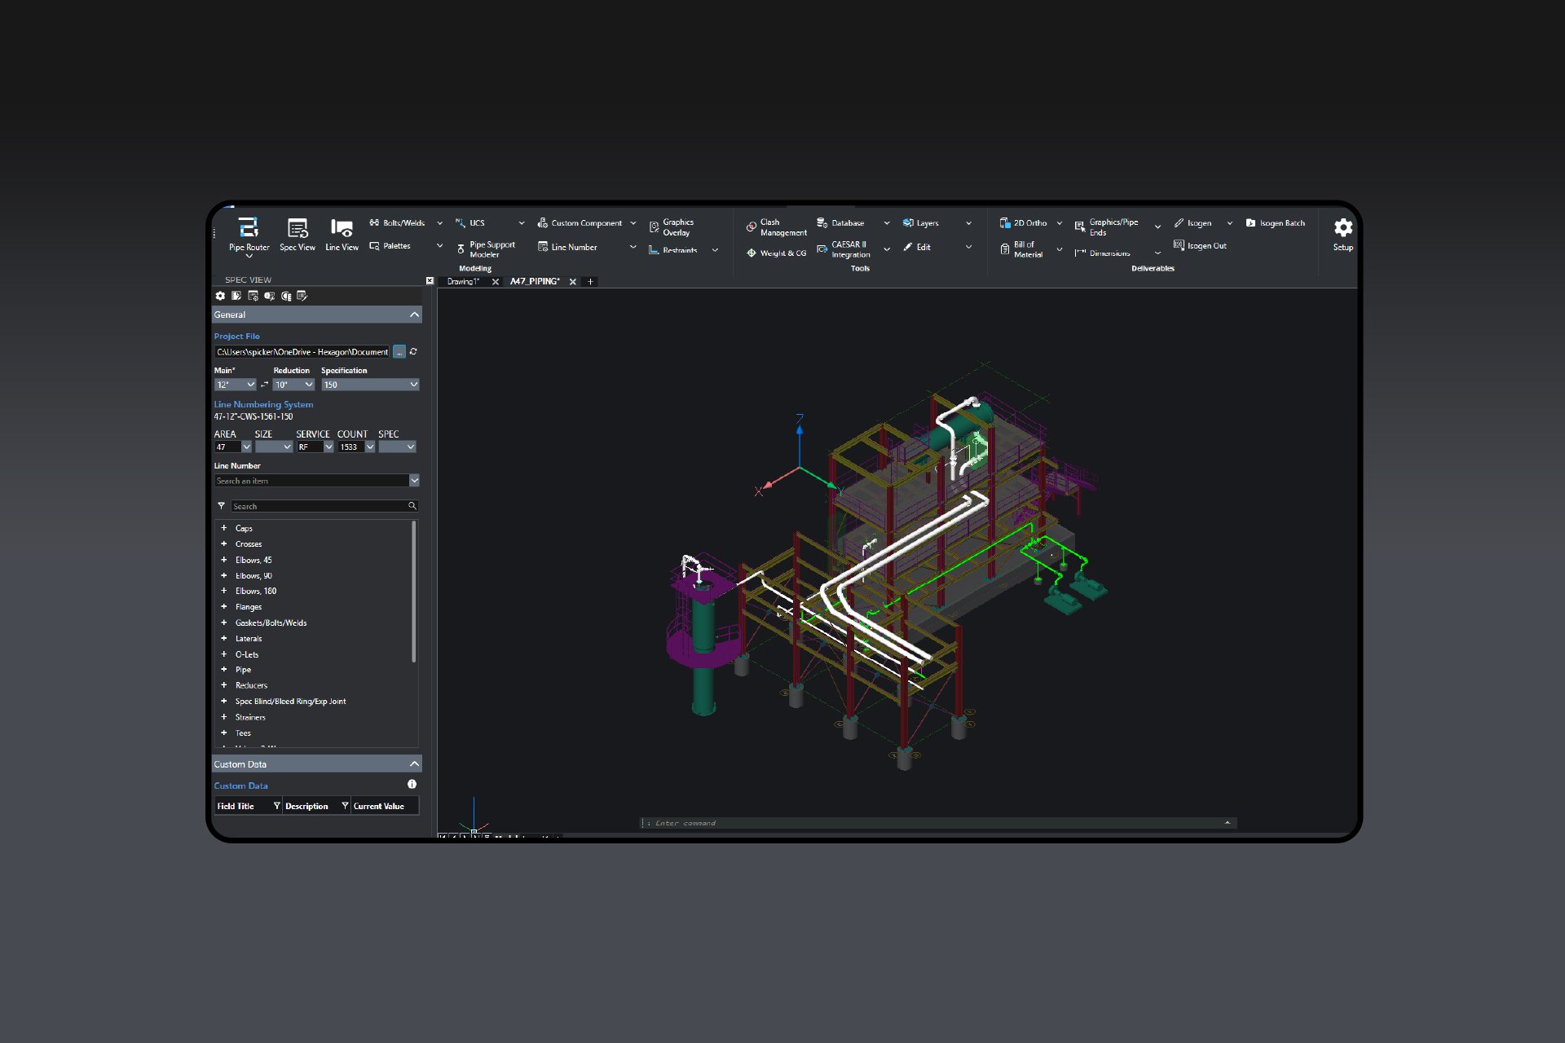The width and height of the screenshot is (1565, 1043).
Task: Open Bill of Material deliverable
Action: pos(1025,249)
